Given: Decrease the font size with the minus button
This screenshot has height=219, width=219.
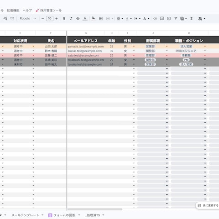Looking at the screenshot, I should pyautogui.click(x=42, y=19).
